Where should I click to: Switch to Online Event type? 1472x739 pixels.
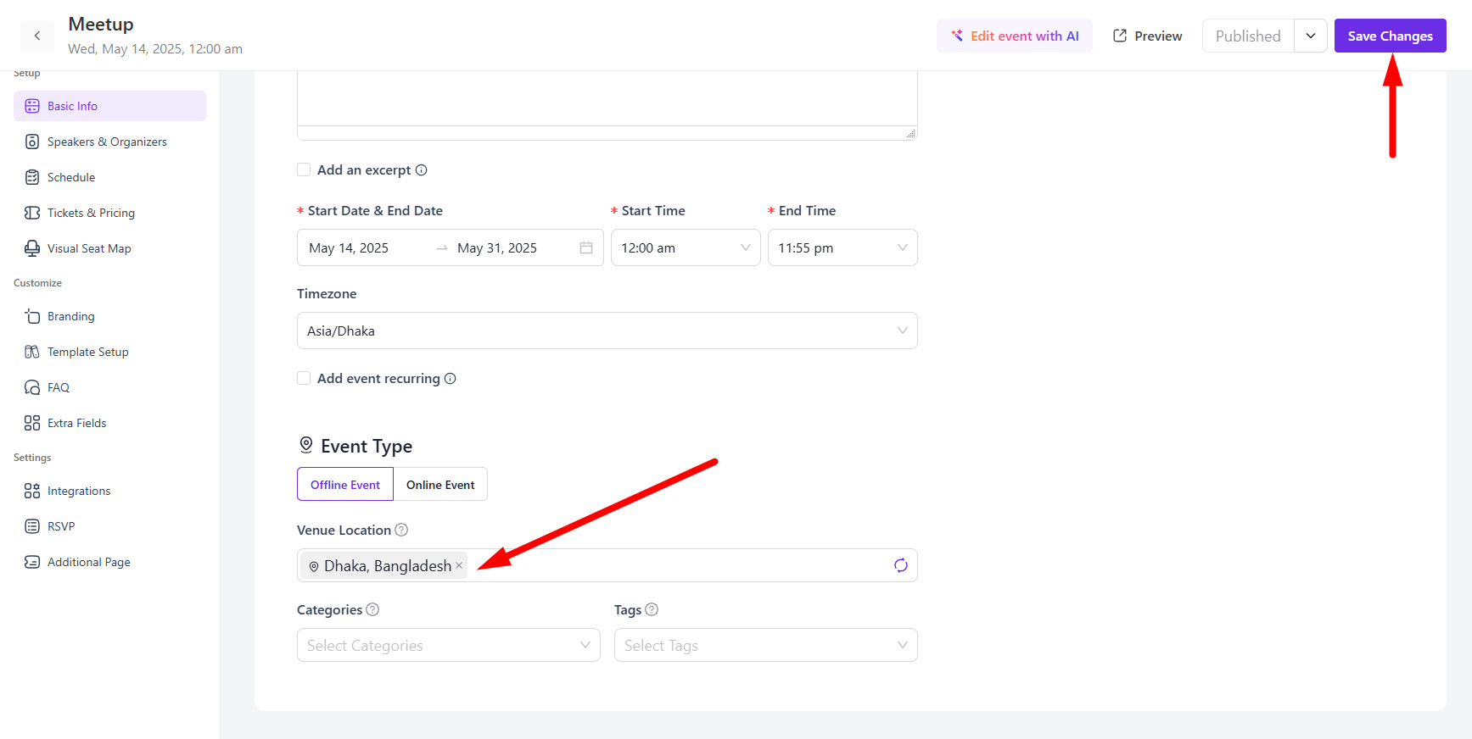440,484
